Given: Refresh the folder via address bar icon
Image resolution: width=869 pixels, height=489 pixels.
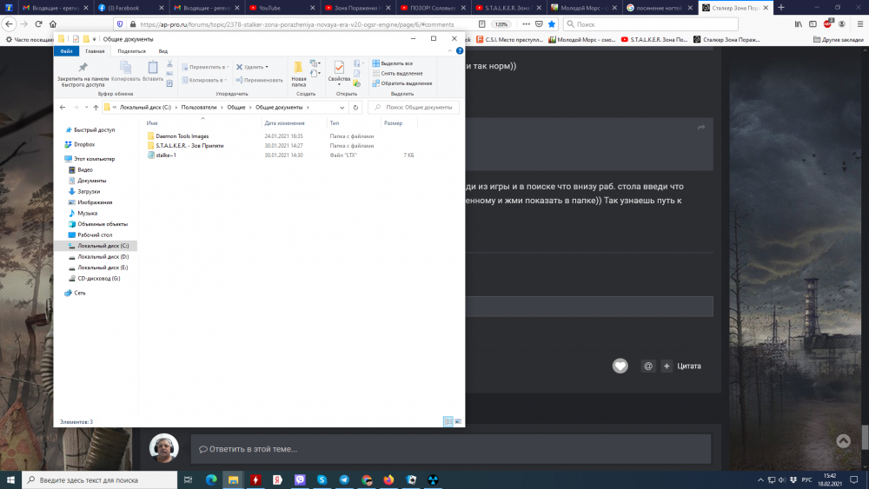Looking at the screenshot, I should pyautogui.click(x=355, y=108).
